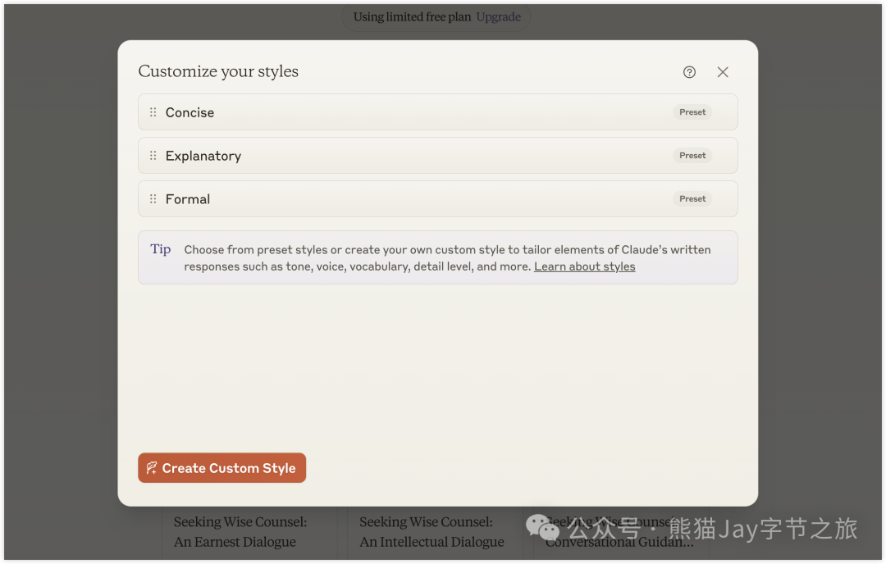The image size is (886, 564).
Task: Click the Preset badge on Formal row
Action: pos(692,198)
